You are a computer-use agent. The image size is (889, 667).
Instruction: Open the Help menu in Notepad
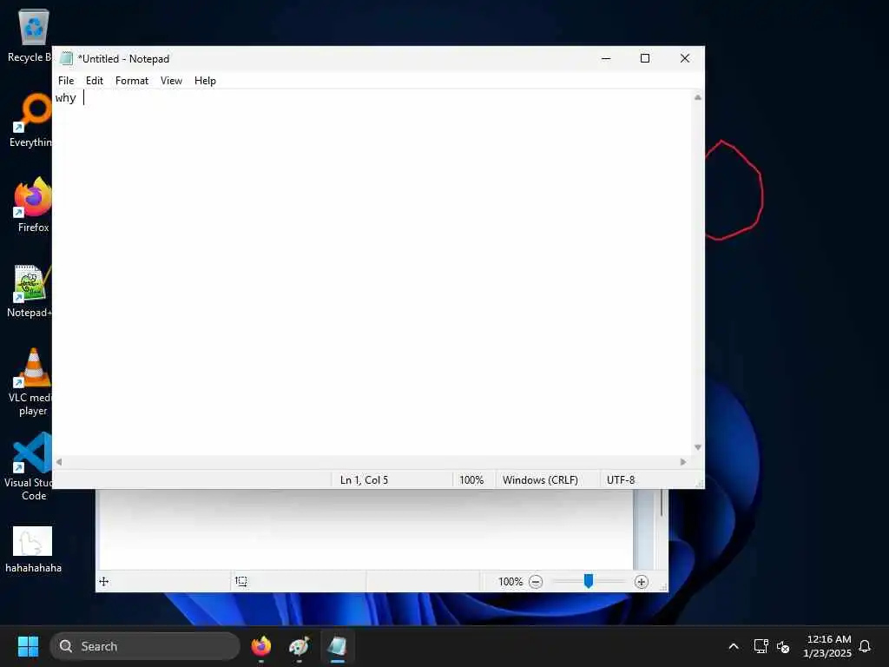(x=205, y=81)
